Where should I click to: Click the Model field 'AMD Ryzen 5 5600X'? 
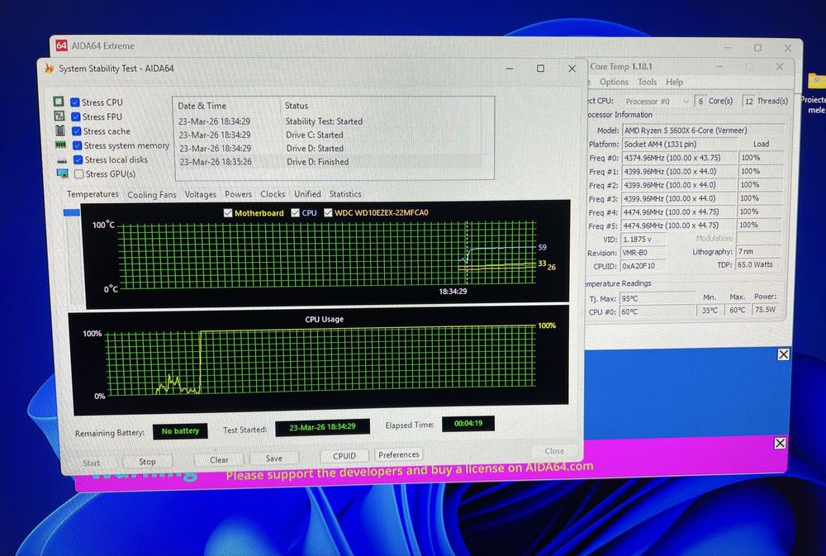[701, 131]
